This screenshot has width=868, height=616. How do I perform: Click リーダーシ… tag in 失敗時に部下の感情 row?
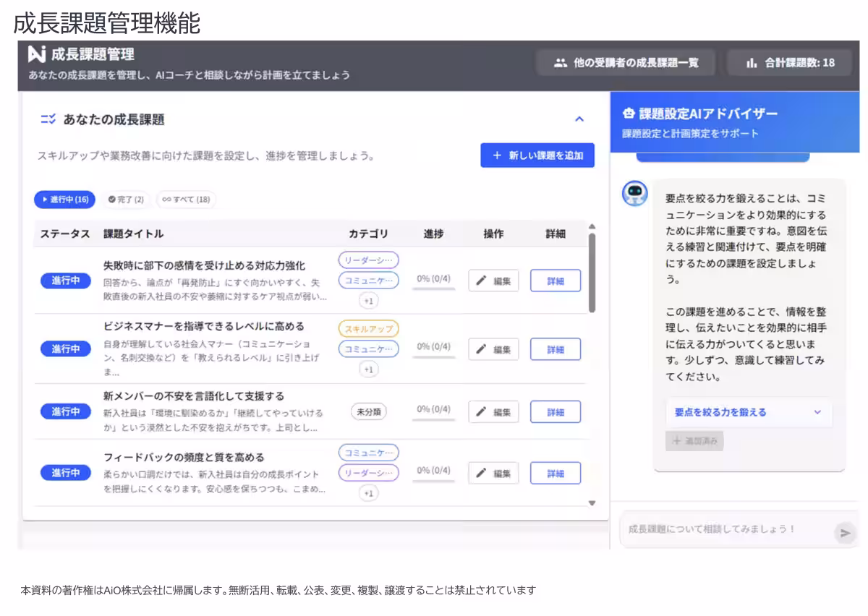pos(369,260)
